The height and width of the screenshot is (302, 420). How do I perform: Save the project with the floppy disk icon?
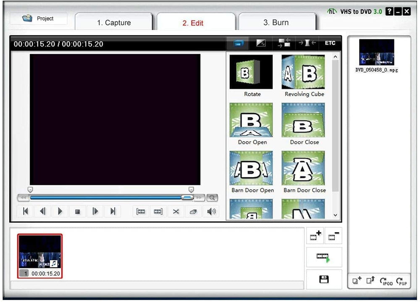[x=323, y=279]
